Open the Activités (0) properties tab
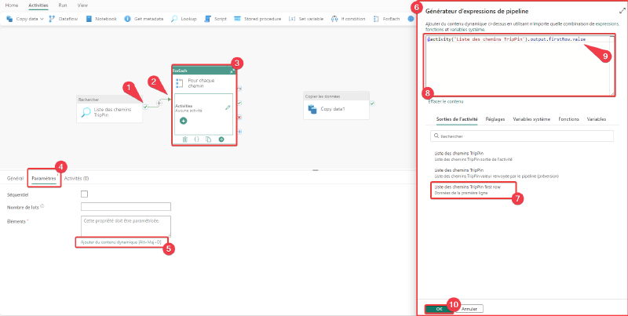The width and height of the screenshot is (628, 316). tap(76, 179)
